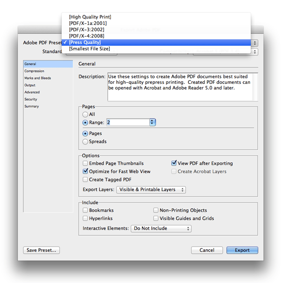Check the Hyperlinks option
Screen dimensions: 281x283
point(85,218)
